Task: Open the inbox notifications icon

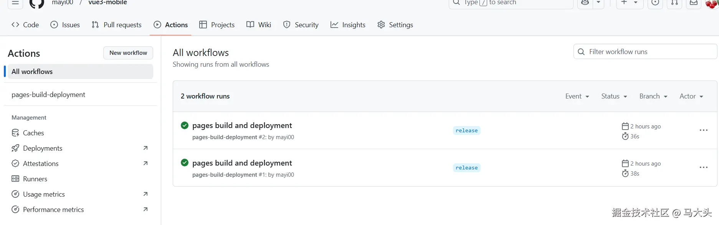Action: coord(694,3)
